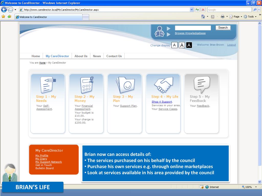Viewport: 262px width, 196px height.
Task: Open the Feedback link in Step 5
Action: pyautogui.click(x=203, y=106)
